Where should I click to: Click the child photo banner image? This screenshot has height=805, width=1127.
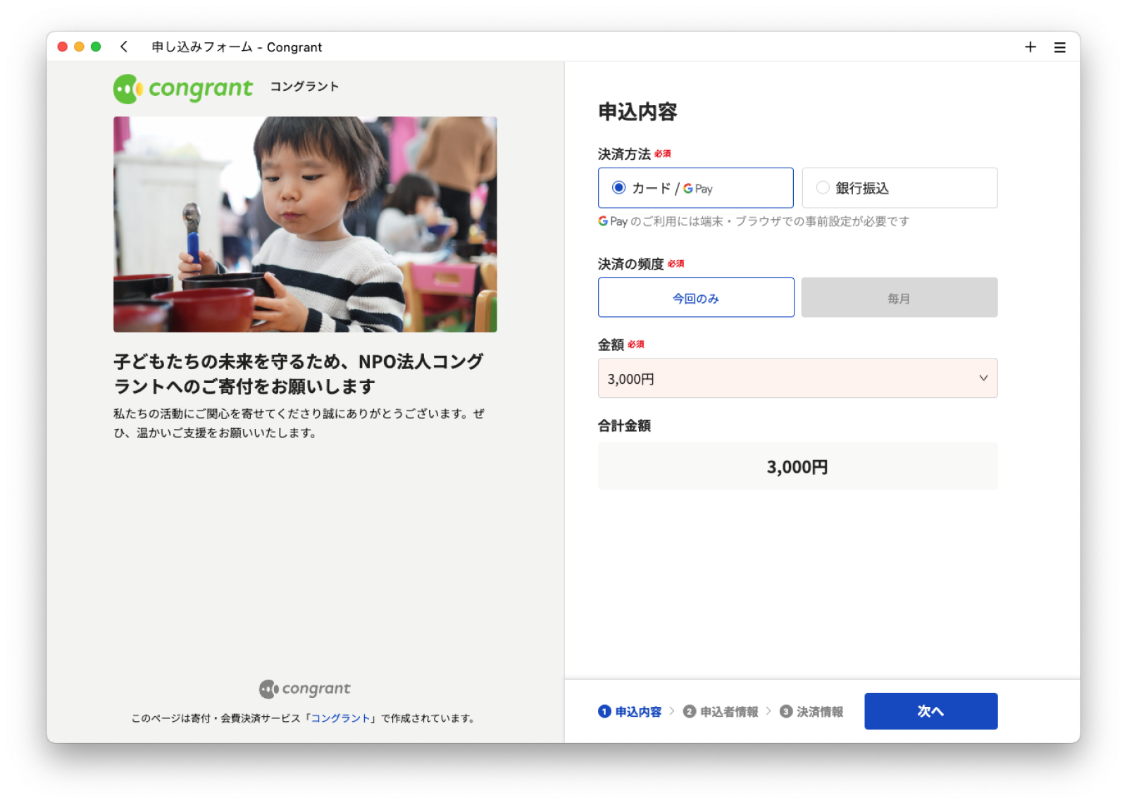pyautogui.click(x=305, y=225)
